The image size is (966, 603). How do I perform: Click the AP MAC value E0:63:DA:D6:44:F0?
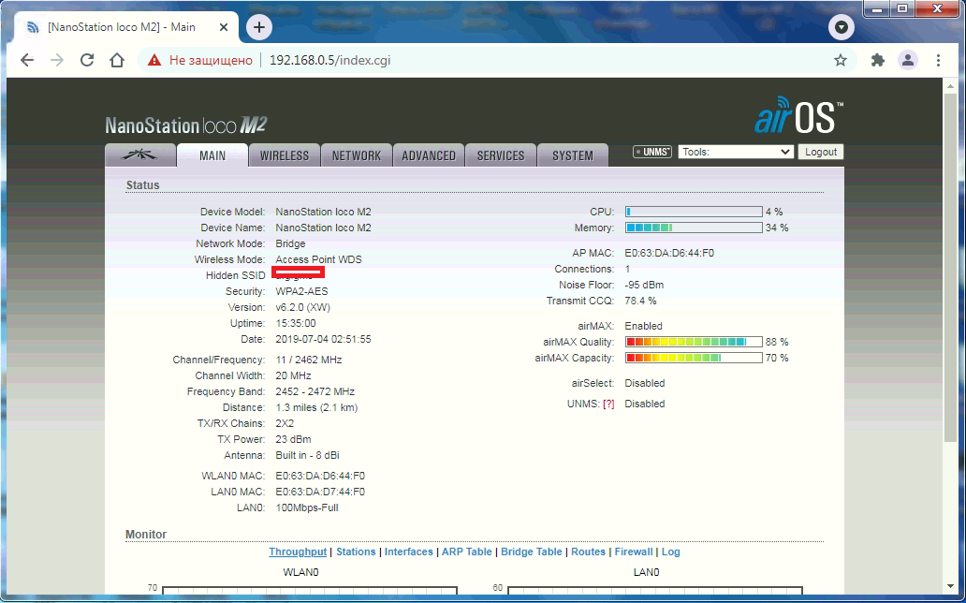click(669, 253)
